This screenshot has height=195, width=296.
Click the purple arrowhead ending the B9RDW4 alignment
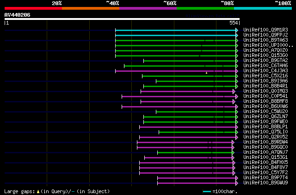(x=233, y=142)
